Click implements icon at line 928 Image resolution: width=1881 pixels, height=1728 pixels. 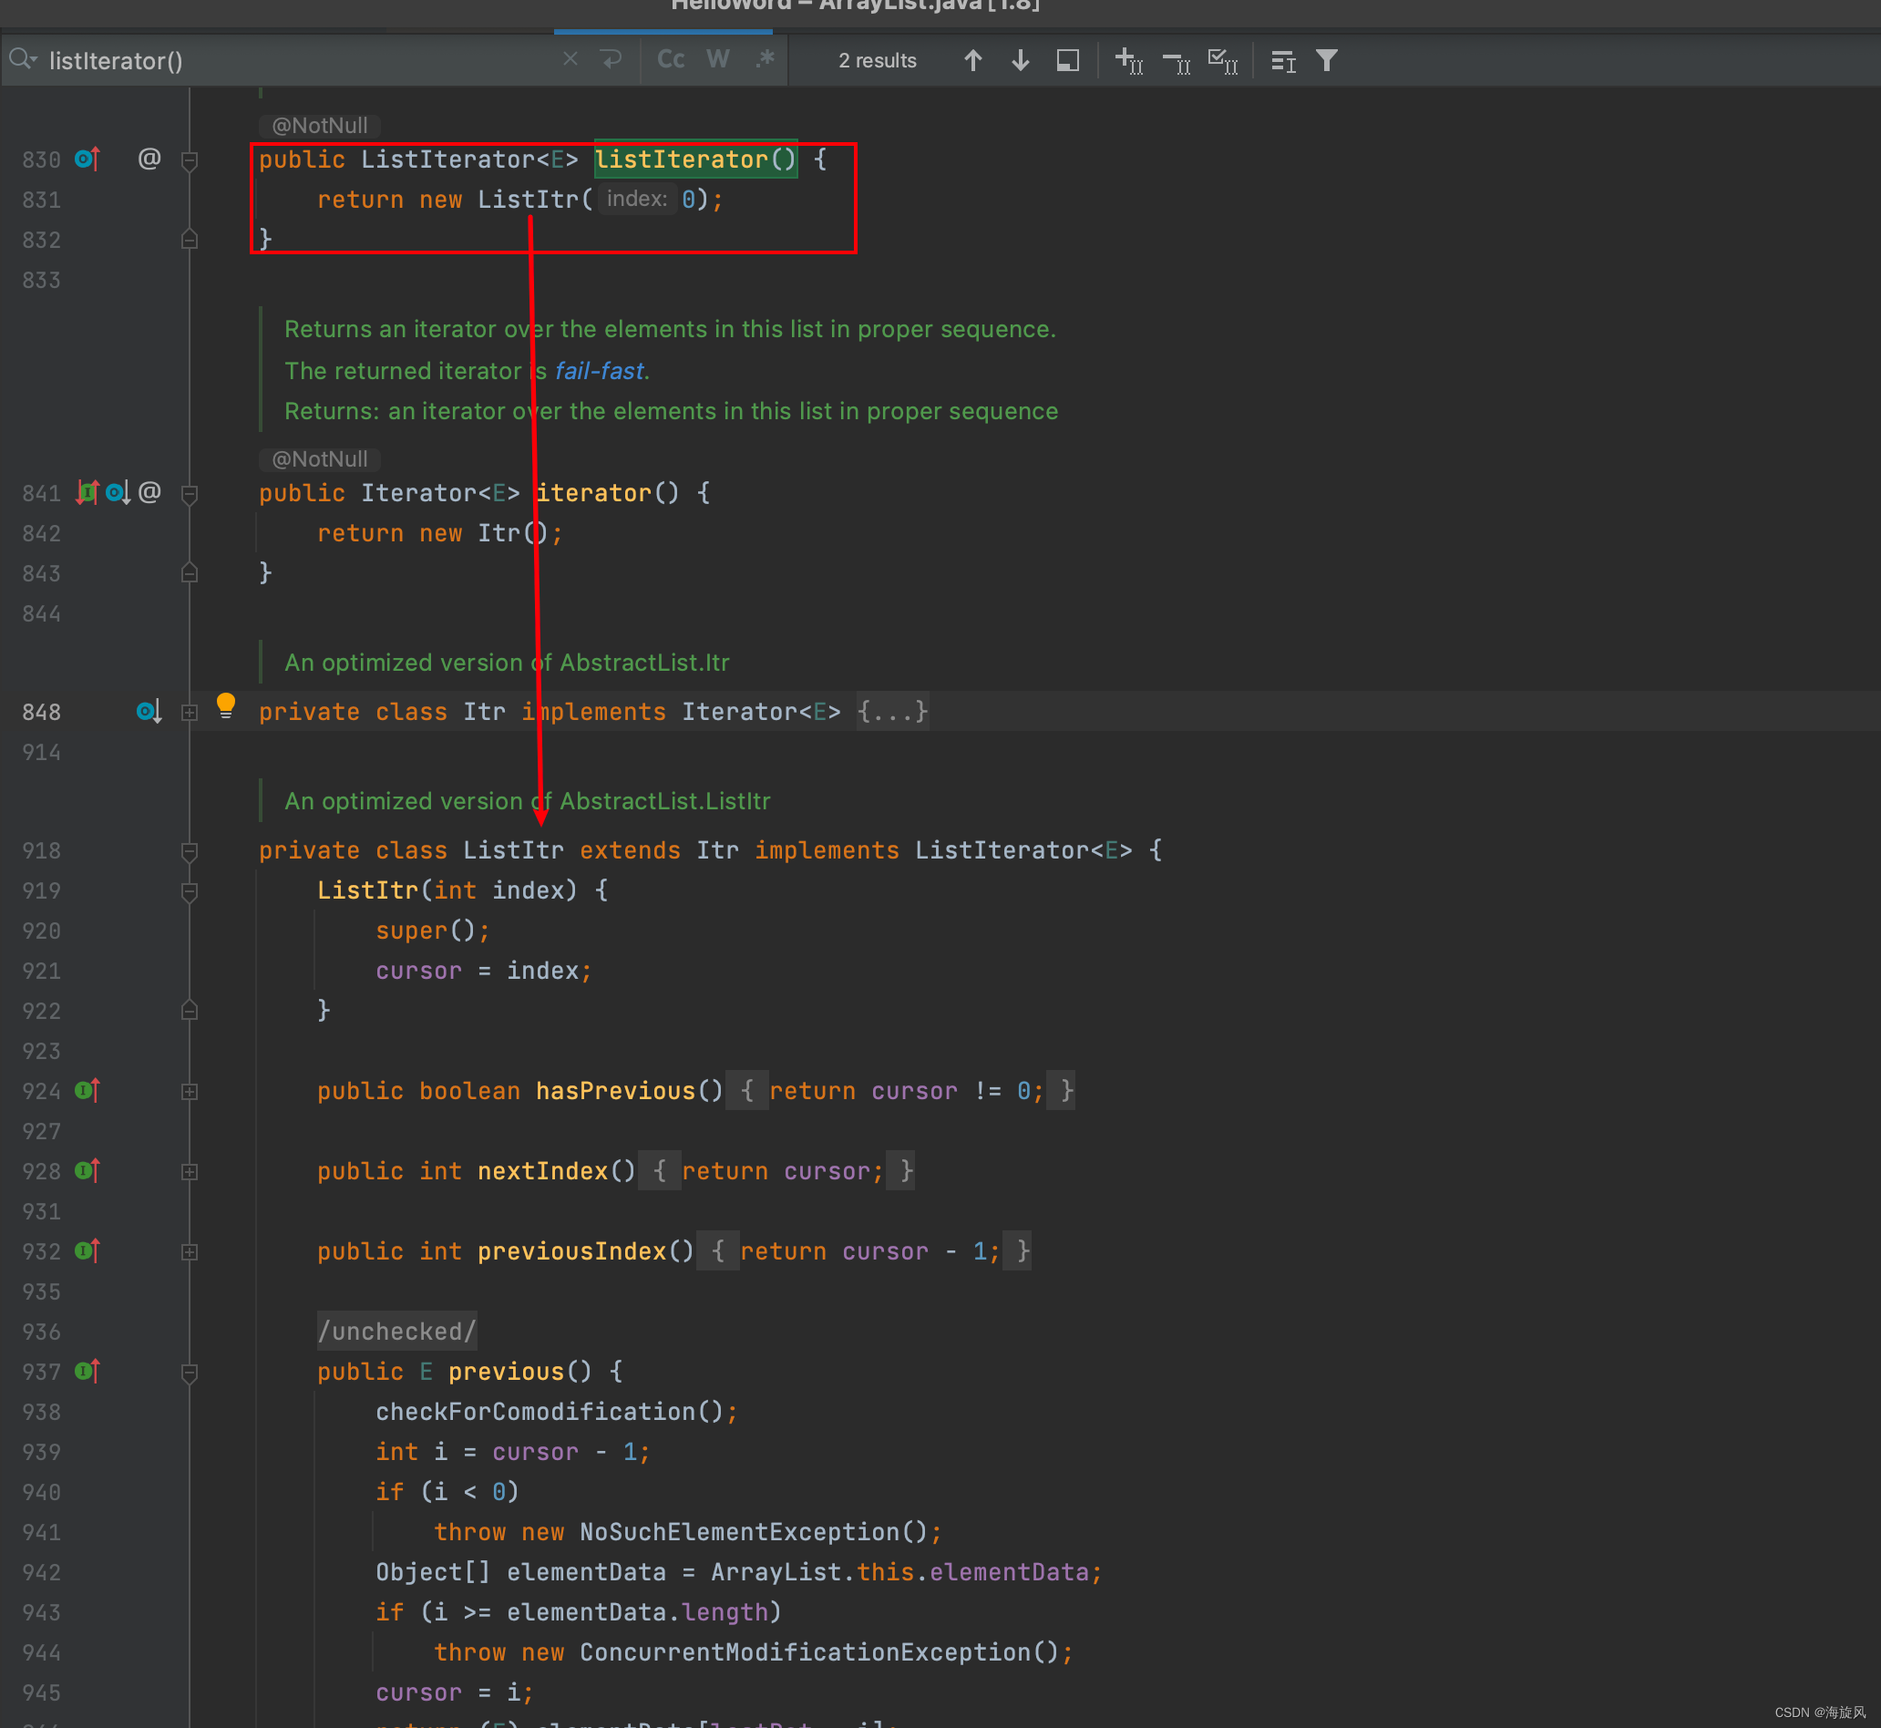click(x=87, y=1171)
